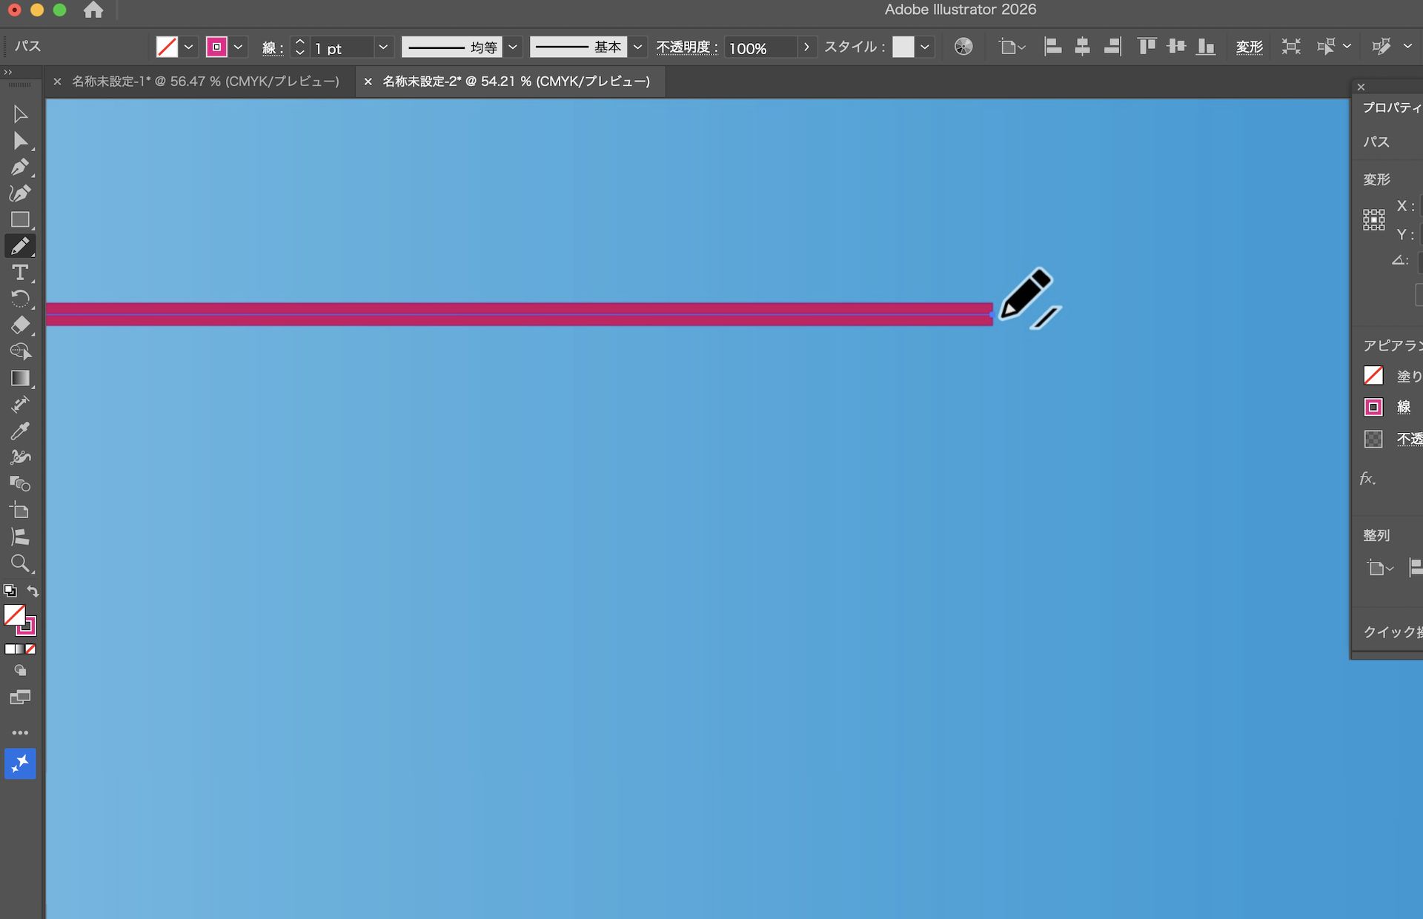This screenshot has height=919, width=1423.
Task: Swap fill and stroke colors in toolbar
Action: tap(33, 591)
